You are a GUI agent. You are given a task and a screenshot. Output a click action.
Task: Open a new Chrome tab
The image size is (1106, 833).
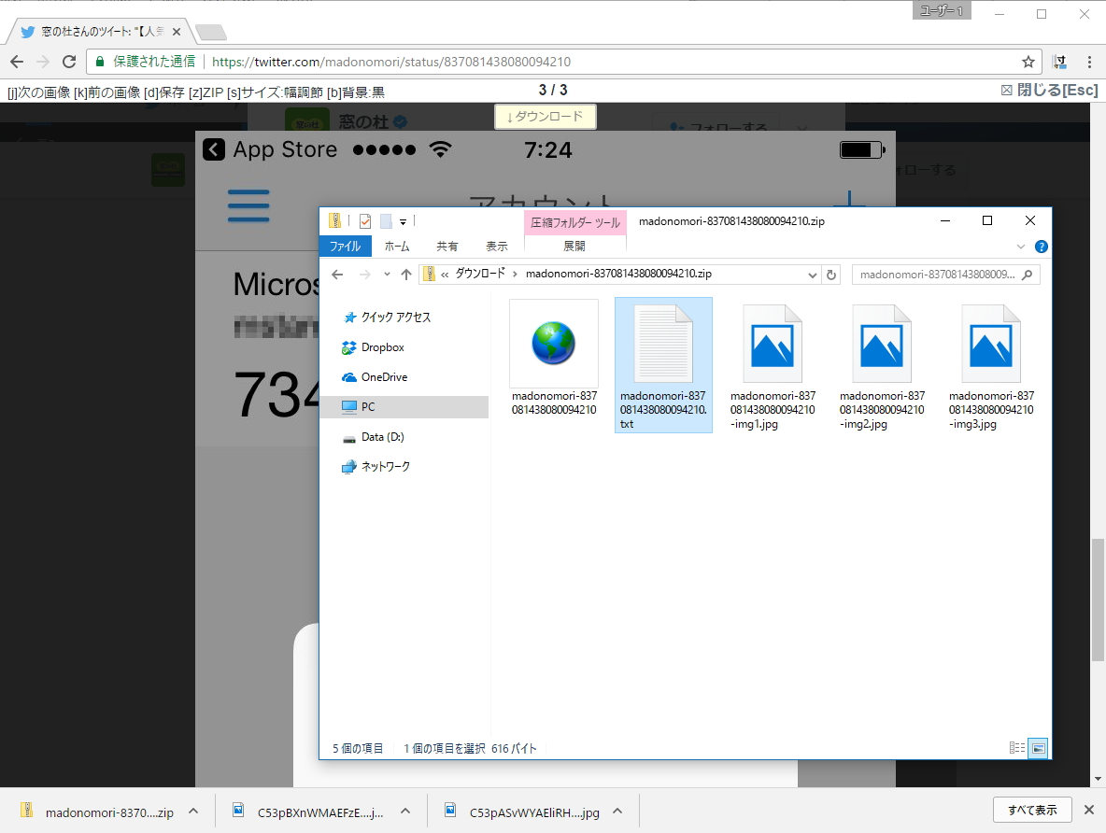pos(210,32)
